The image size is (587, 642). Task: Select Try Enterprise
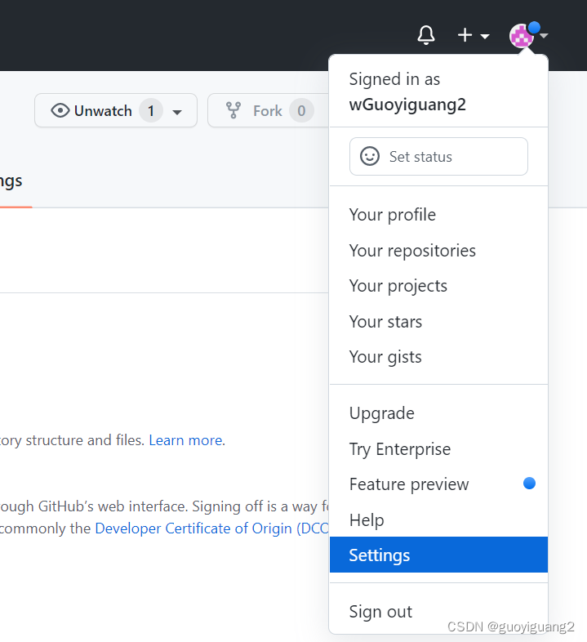coord(438,449)
